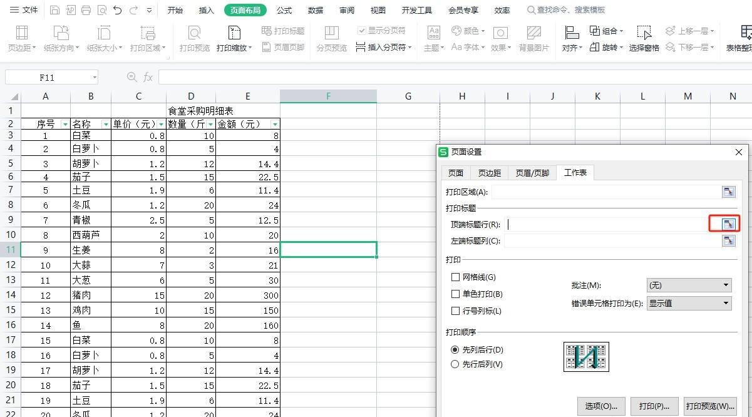752x417 pixels.
Task: Switch to the 开始 ribbon tab
Action: point(175,10)
